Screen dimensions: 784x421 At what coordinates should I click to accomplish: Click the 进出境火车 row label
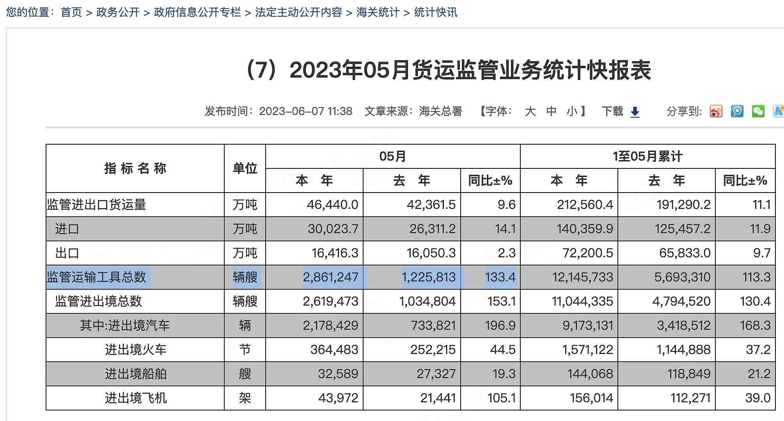136,350
